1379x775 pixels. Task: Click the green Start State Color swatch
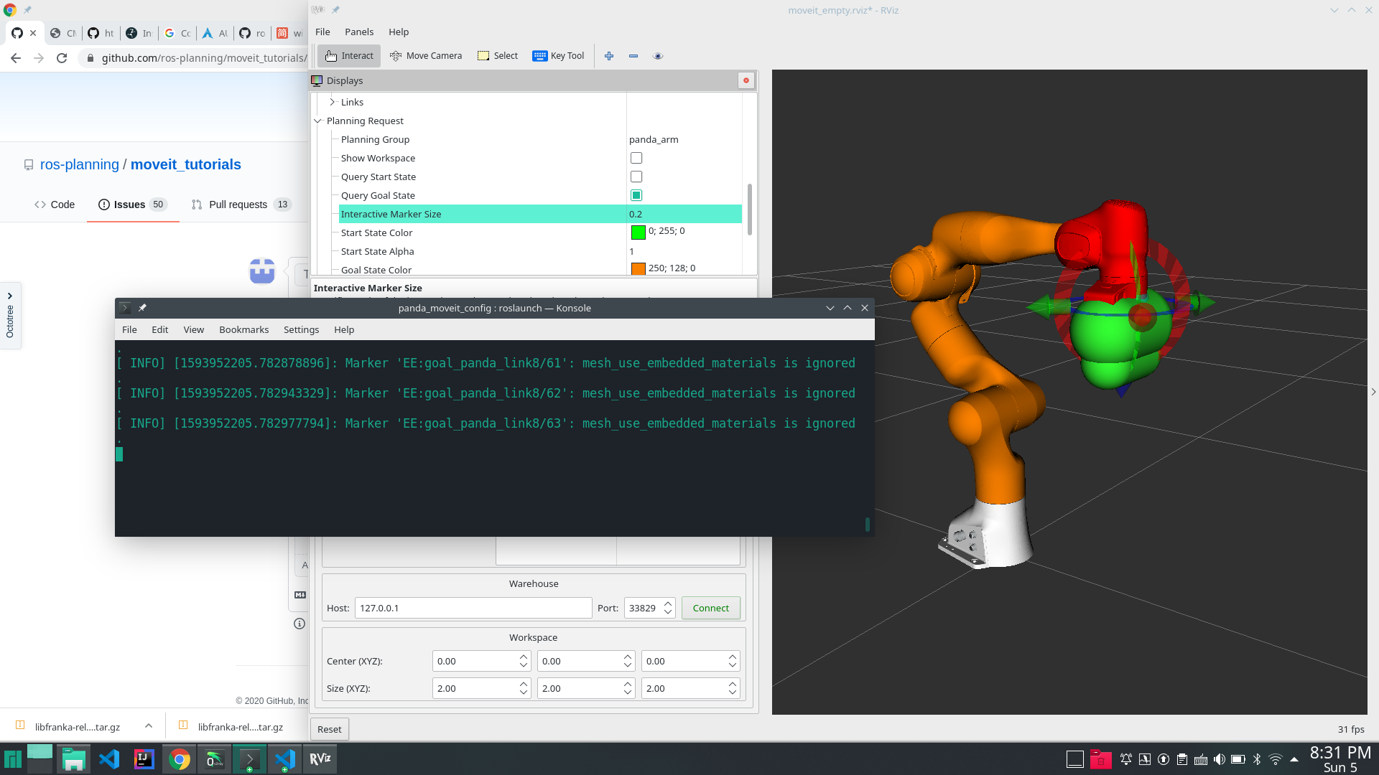pyautogui.click(x=638, y=232)
